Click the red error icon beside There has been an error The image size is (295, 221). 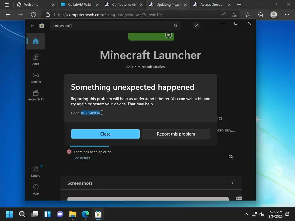[69, 152]
